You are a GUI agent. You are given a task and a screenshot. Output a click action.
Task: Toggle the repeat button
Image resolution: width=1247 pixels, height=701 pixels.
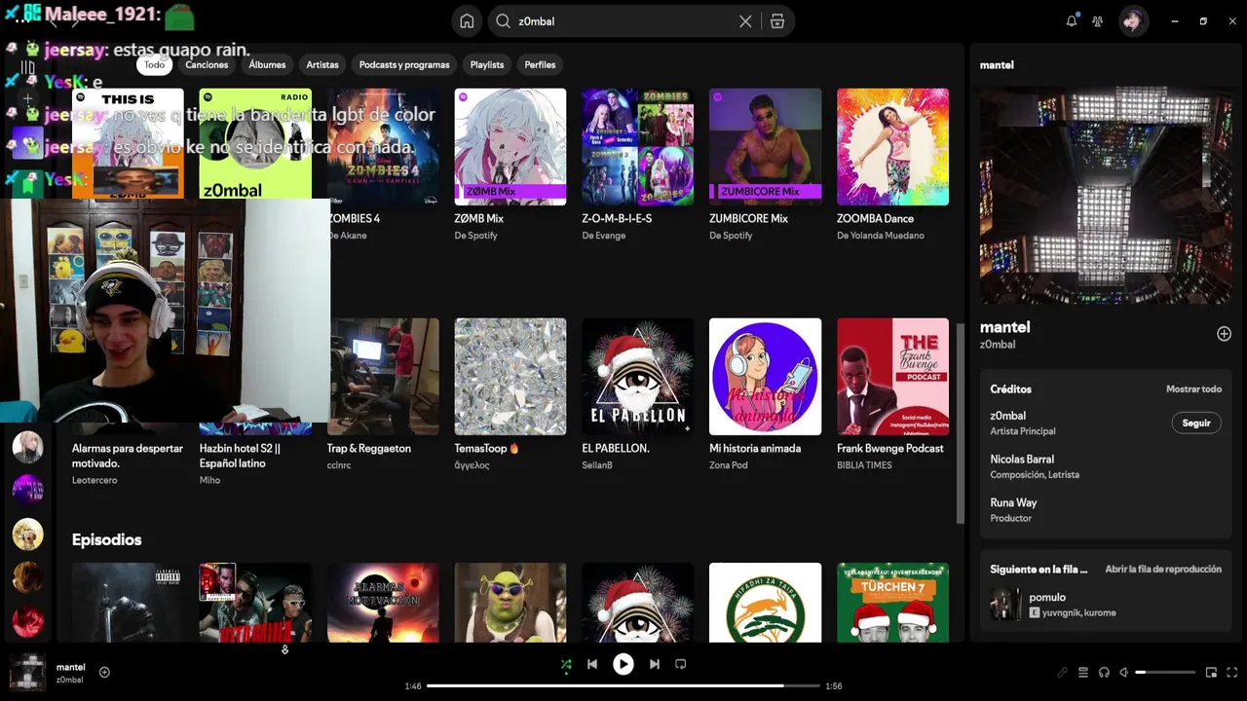coord(681,664)
